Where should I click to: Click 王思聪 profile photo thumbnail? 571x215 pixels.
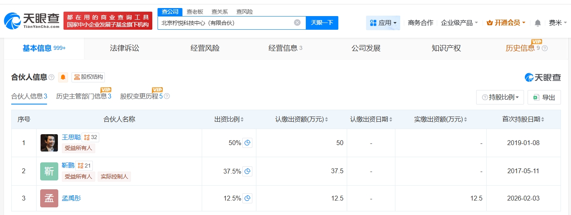click(x=49, y=143)
